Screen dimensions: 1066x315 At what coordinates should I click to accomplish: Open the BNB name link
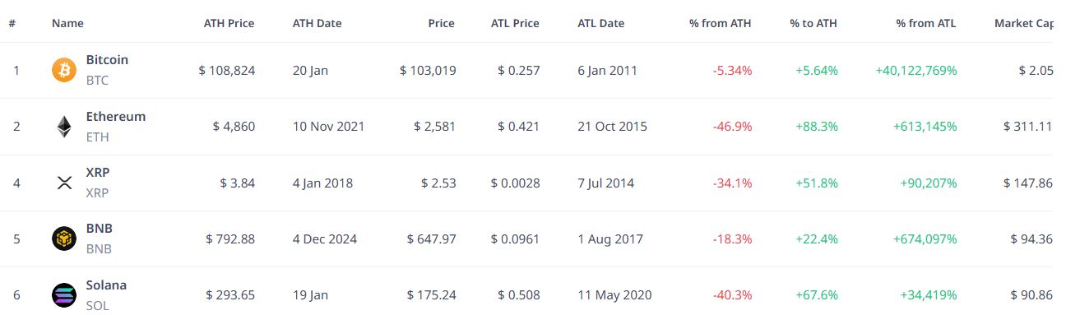coord(100,229)
